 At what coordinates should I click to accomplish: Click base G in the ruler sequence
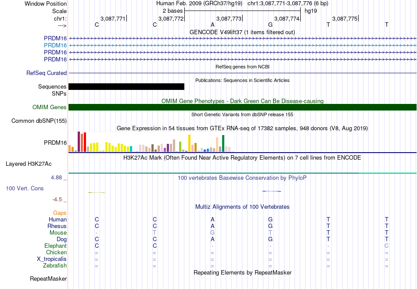[x=270, y=25]
